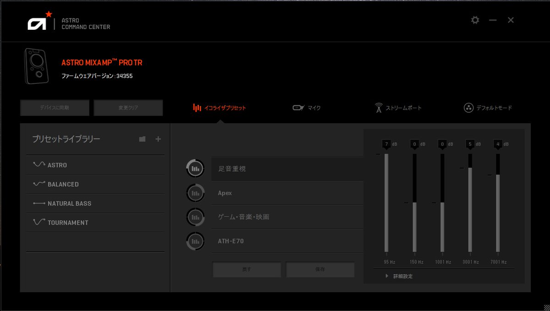The image size is (550, 311).
Task: Click the イコライザプリセット tab icon
Action: point(197,108)
